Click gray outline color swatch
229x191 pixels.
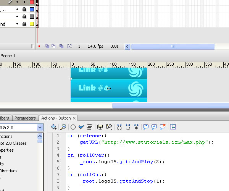(32, 16)
